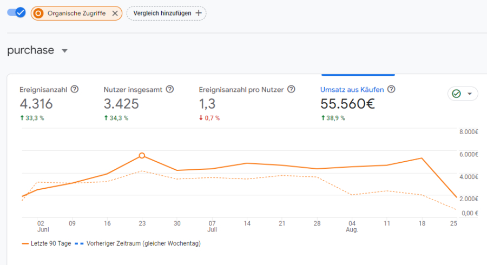The width and height of the screenshot is (487, 265).
Task: Click the orange Organische Zugriffe segment icon
Action: coord(39,14)
